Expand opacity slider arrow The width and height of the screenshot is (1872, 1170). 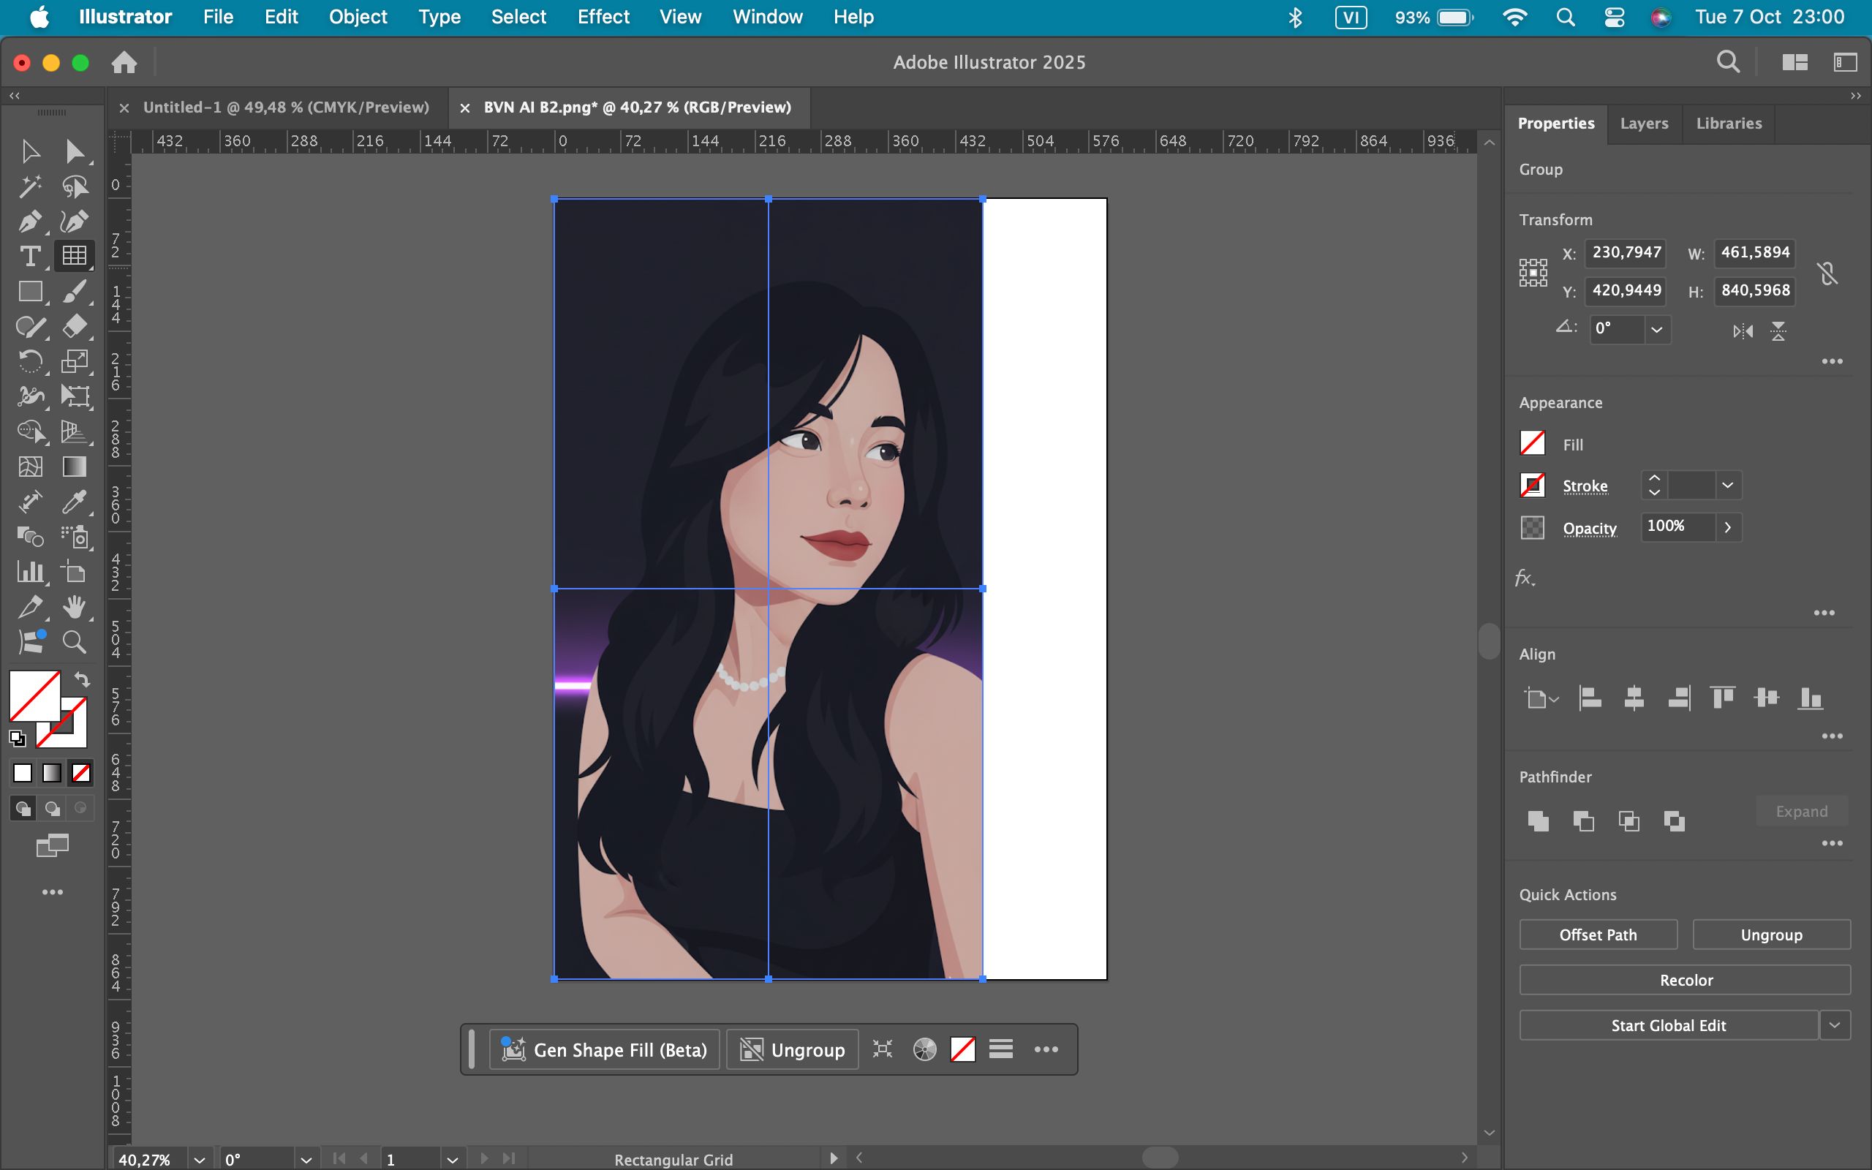(x=1727, y=527)
